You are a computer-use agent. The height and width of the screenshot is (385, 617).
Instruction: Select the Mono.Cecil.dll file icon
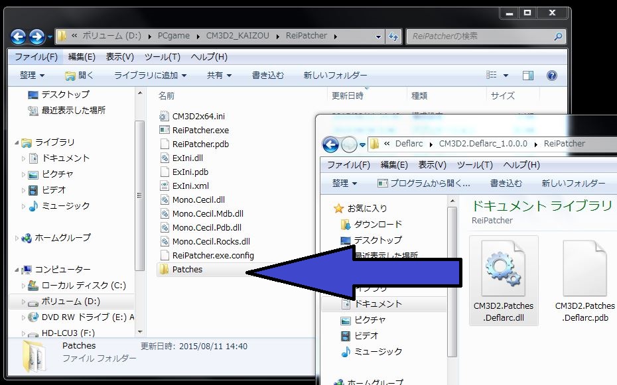coord(164,199)
